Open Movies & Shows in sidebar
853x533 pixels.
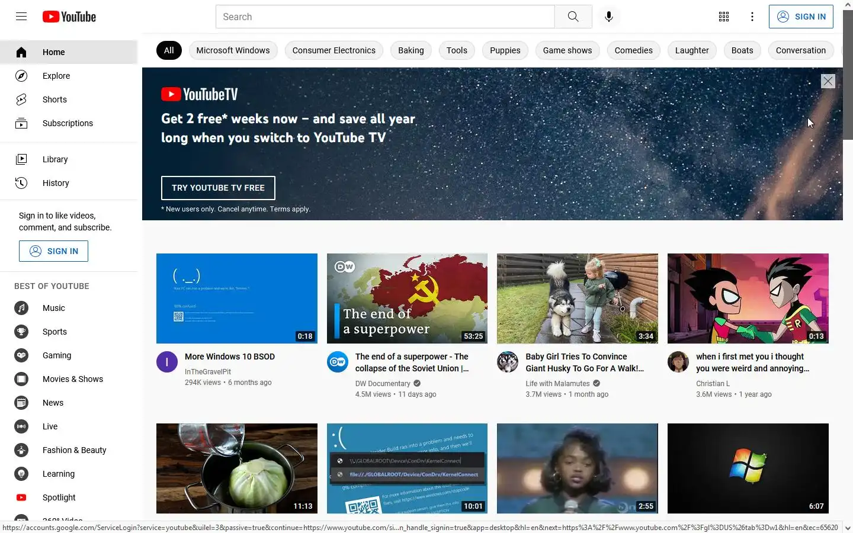(x=69, y=379)
